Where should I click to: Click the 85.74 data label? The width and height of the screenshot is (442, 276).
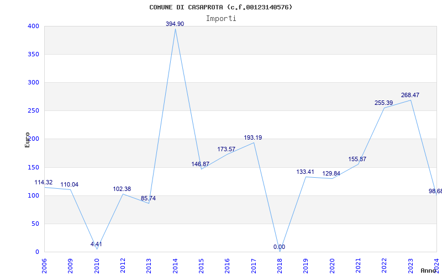click(148, 199)
